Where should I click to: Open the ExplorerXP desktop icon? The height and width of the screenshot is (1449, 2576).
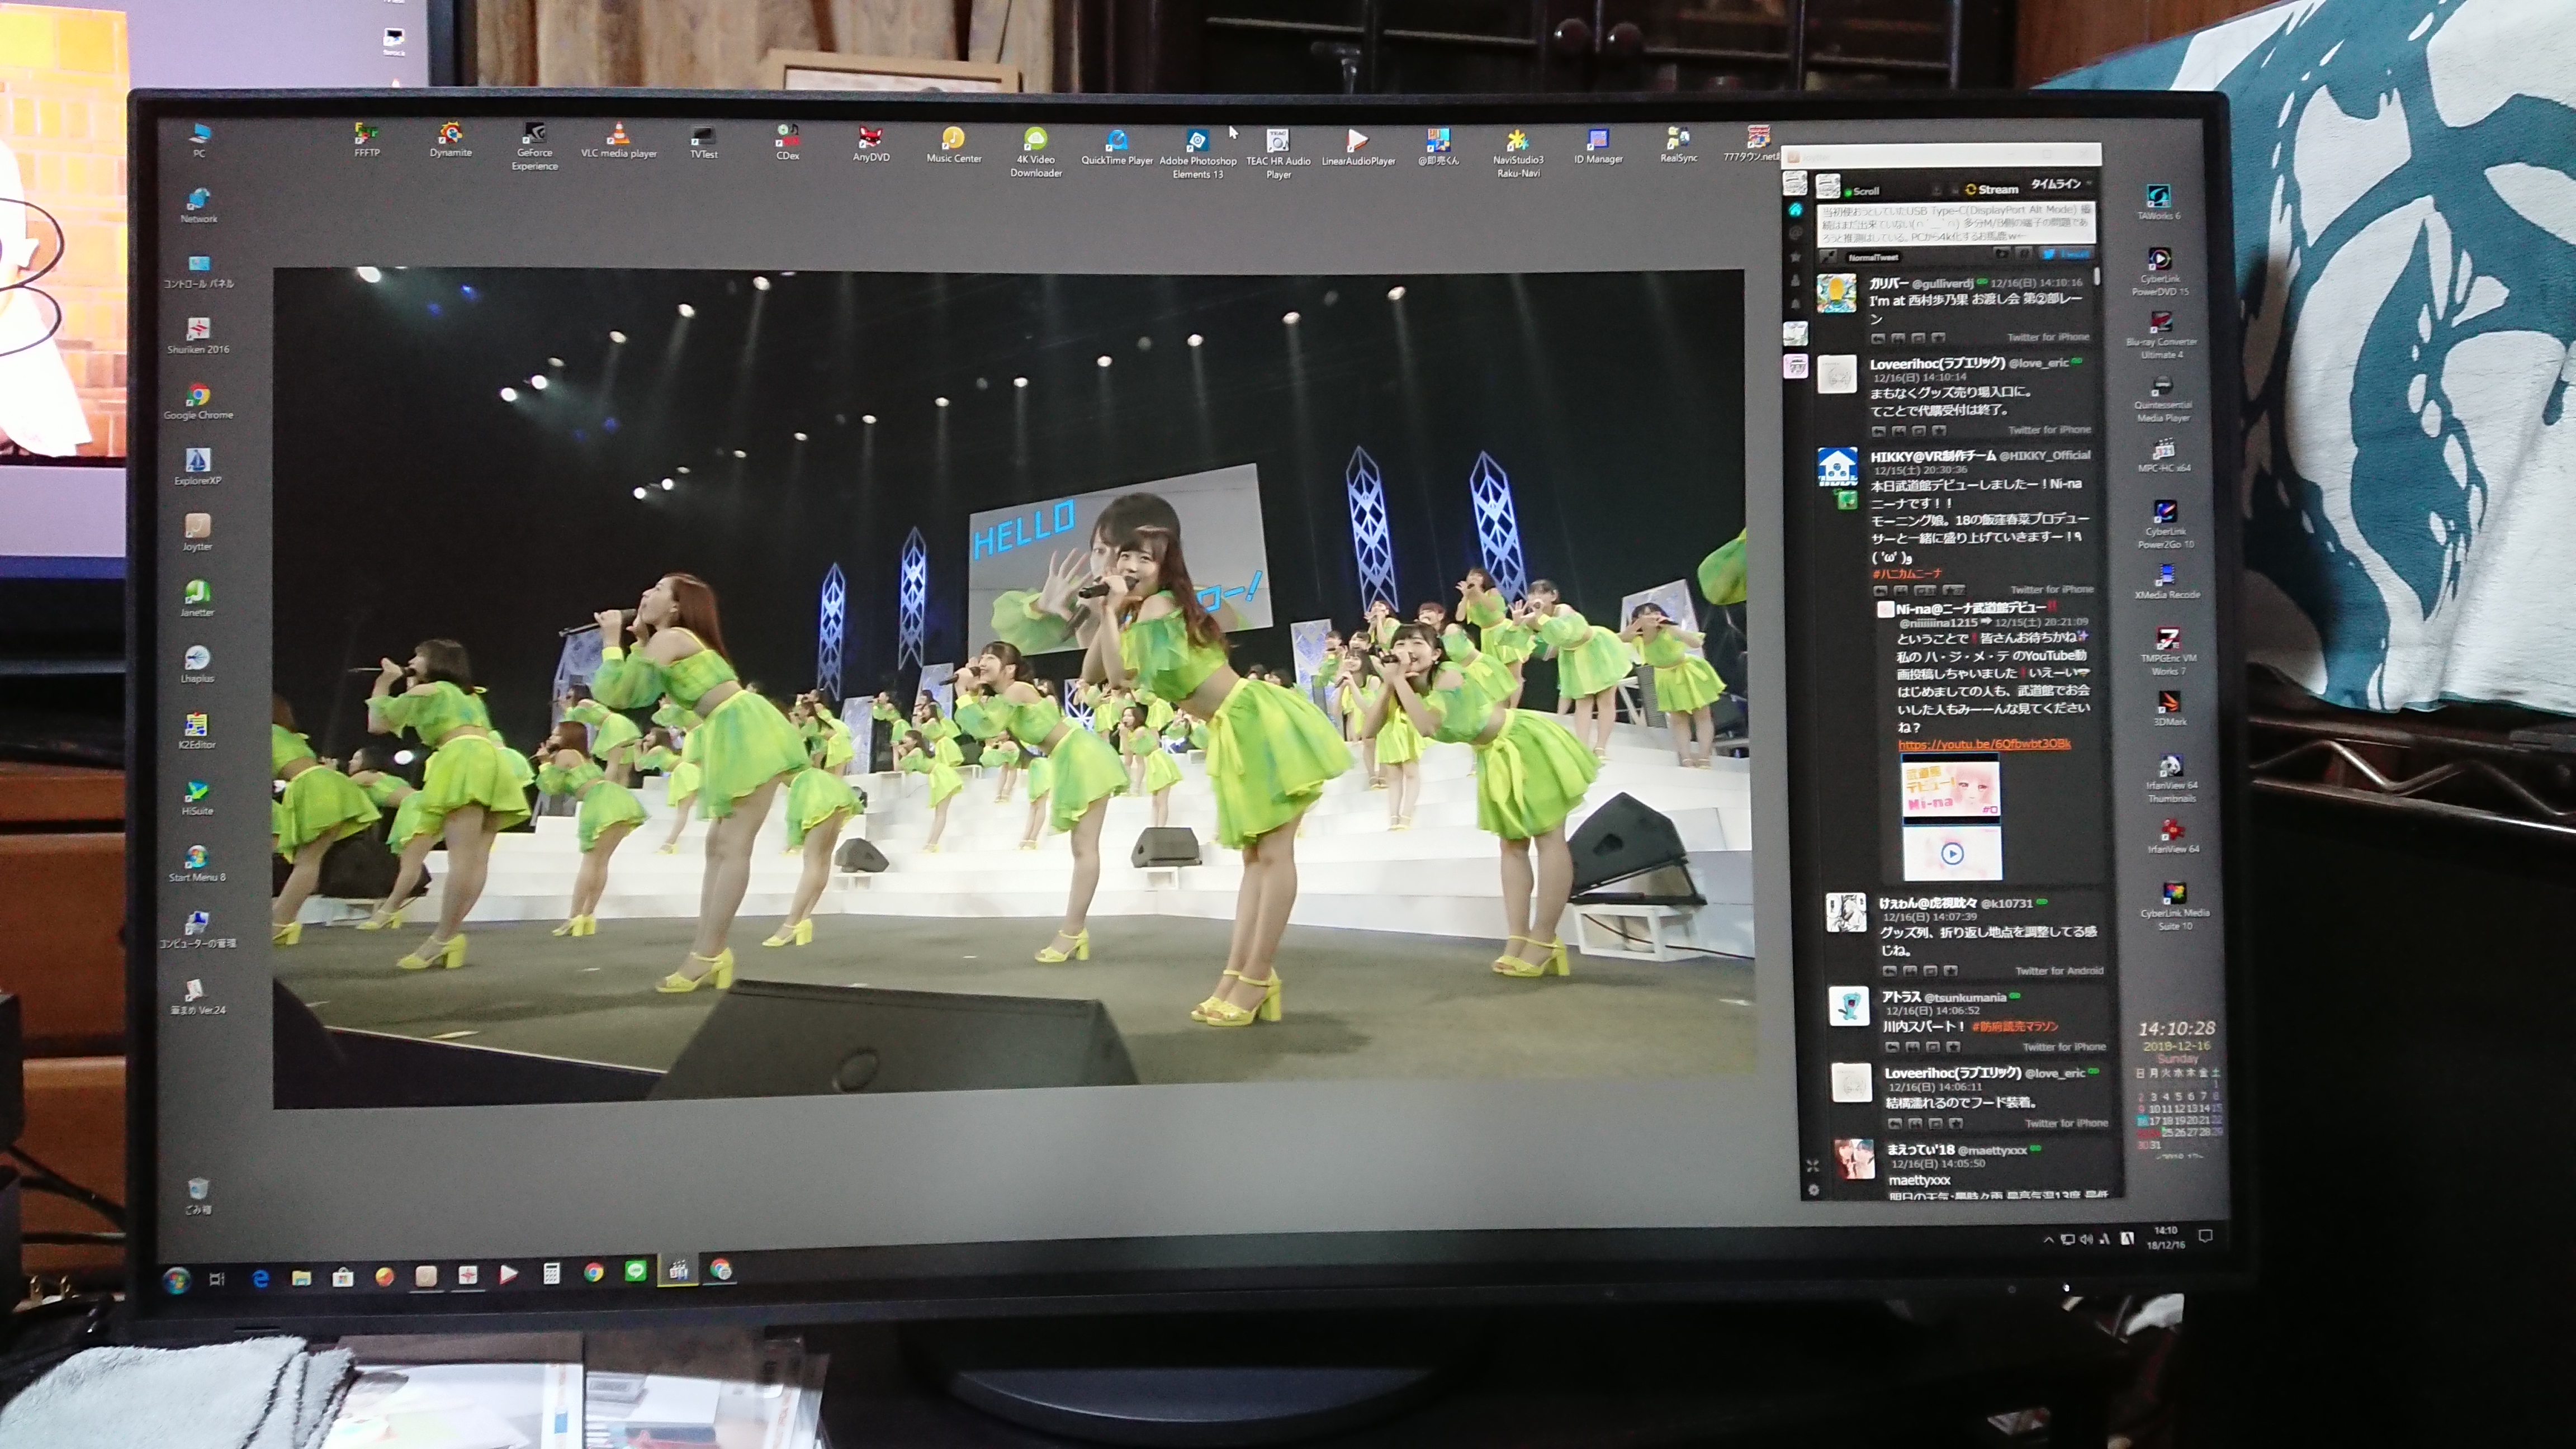[198, 466]
